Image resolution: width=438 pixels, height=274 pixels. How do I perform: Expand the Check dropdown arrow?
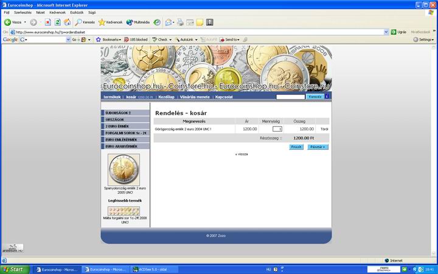tap(170, 40)
